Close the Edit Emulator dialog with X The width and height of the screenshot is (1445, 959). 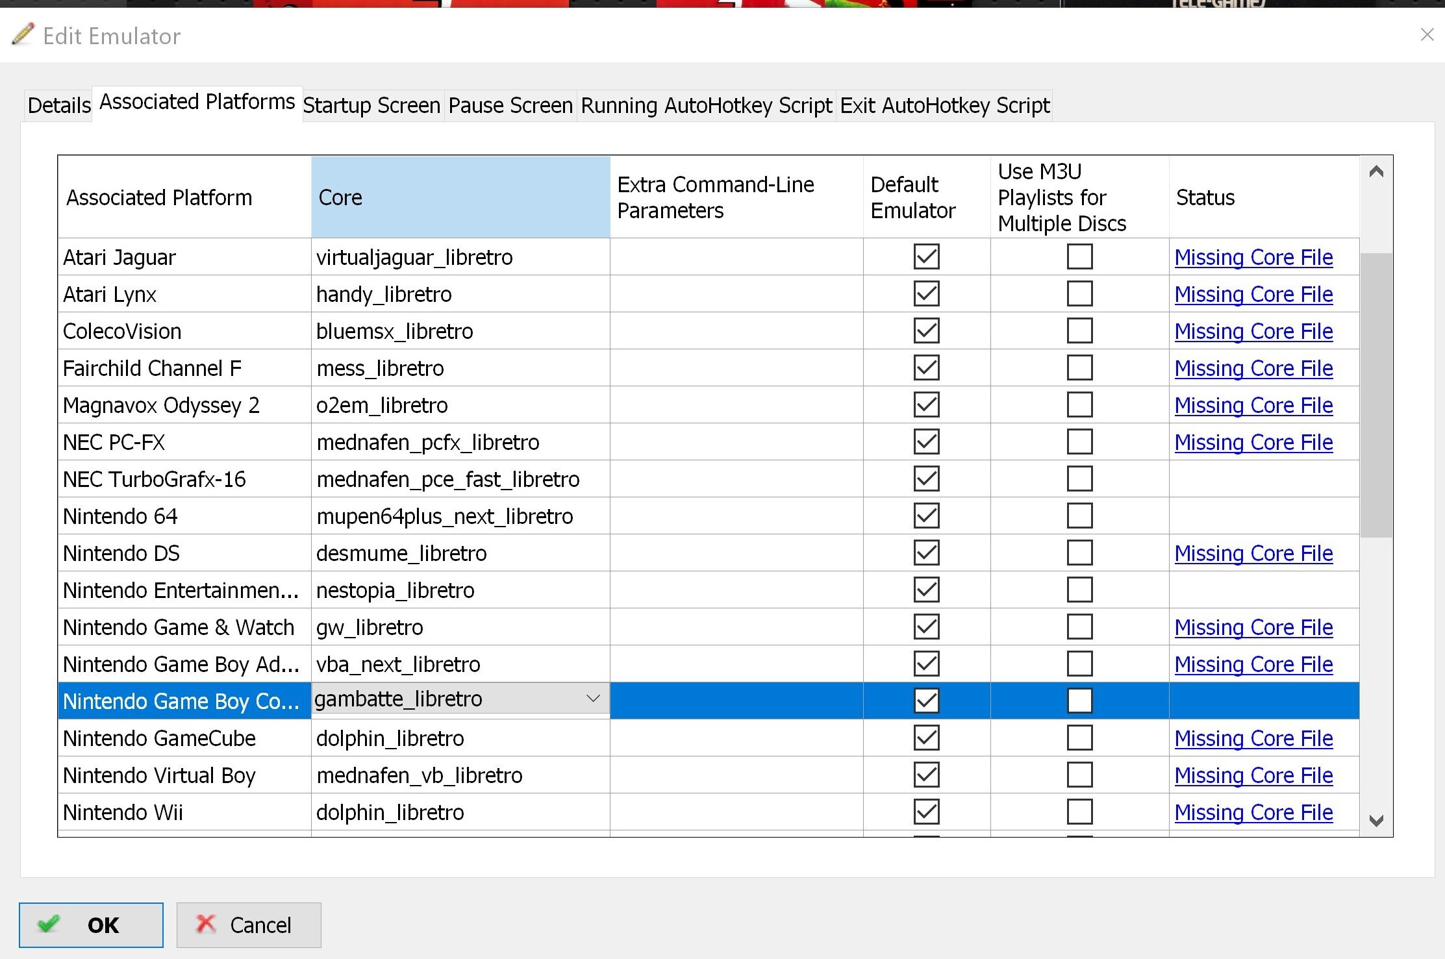pyautogui.click(x=1427, y=34)
